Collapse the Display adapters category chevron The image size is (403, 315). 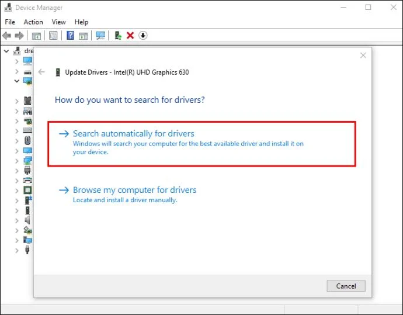tap(17, 81)
